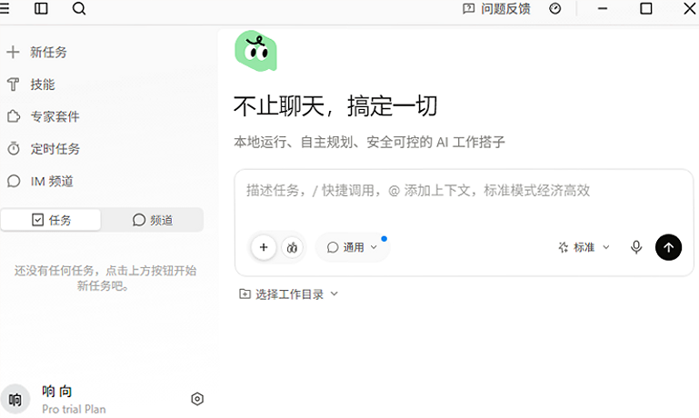Open the gauge icon in title bar
The width and height of the screenshot is (699, 418).
(555, 8)
